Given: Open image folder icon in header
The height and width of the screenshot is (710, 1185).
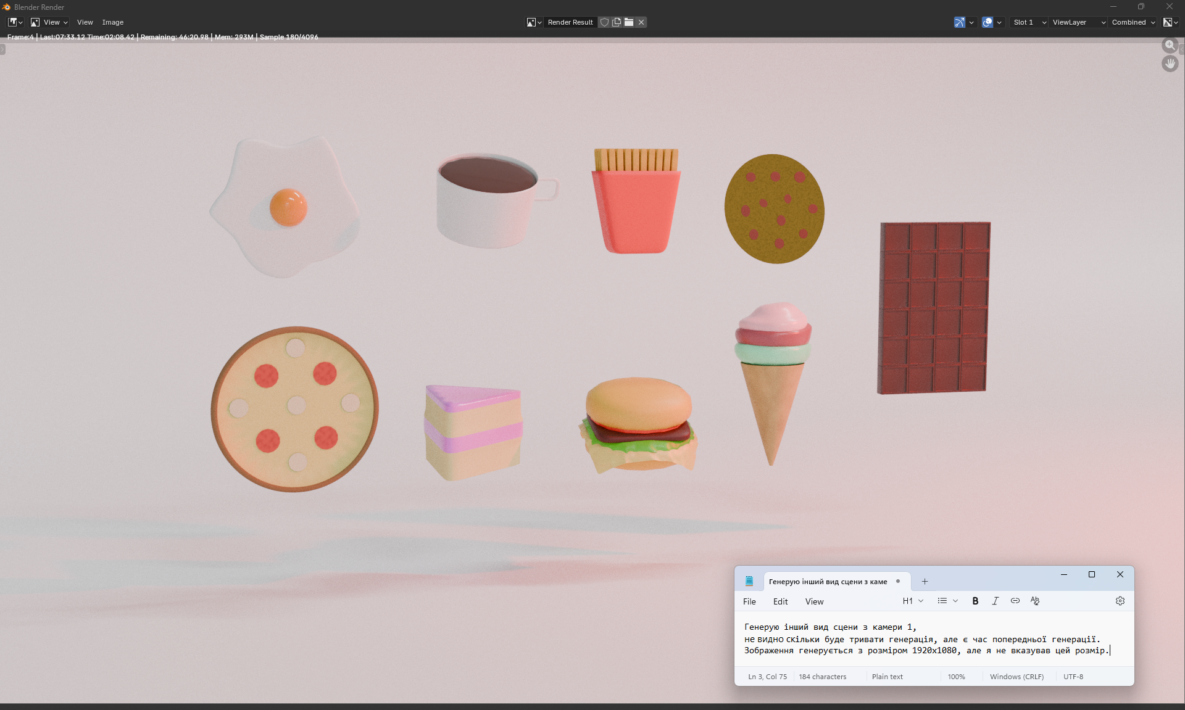Looking at the screenshot, I should click(629, 22).
